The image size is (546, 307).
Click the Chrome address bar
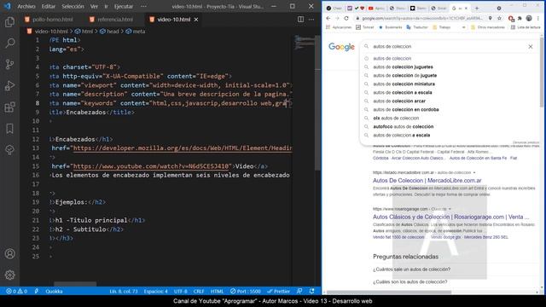[422, 18]
